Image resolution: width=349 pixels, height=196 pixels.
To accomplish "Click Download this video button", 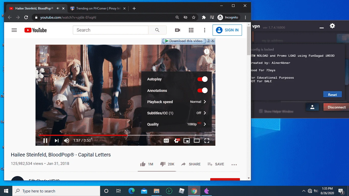I will click(x=183, y=41).
